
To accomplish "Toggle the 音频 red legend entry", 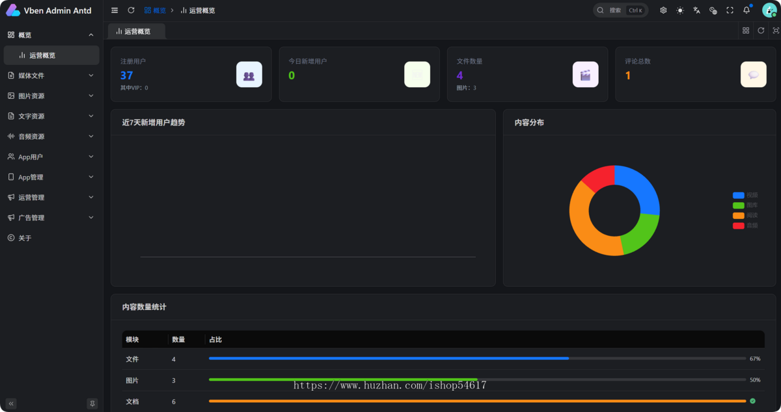I will [745, 225].
